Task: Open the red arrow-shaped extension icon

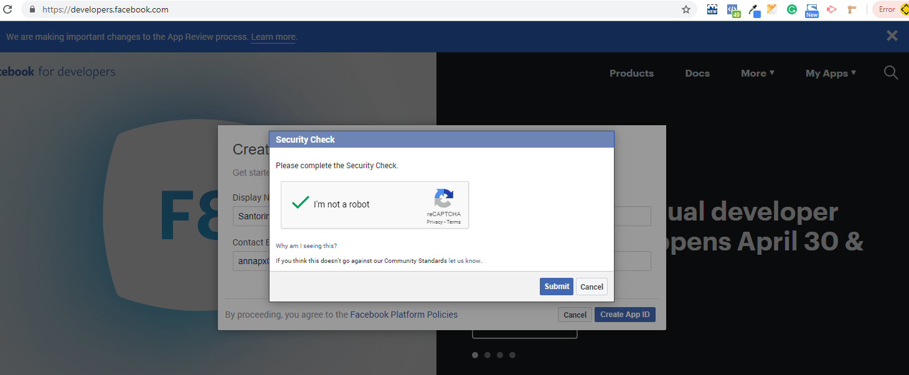Action: (x=831, y=9)
